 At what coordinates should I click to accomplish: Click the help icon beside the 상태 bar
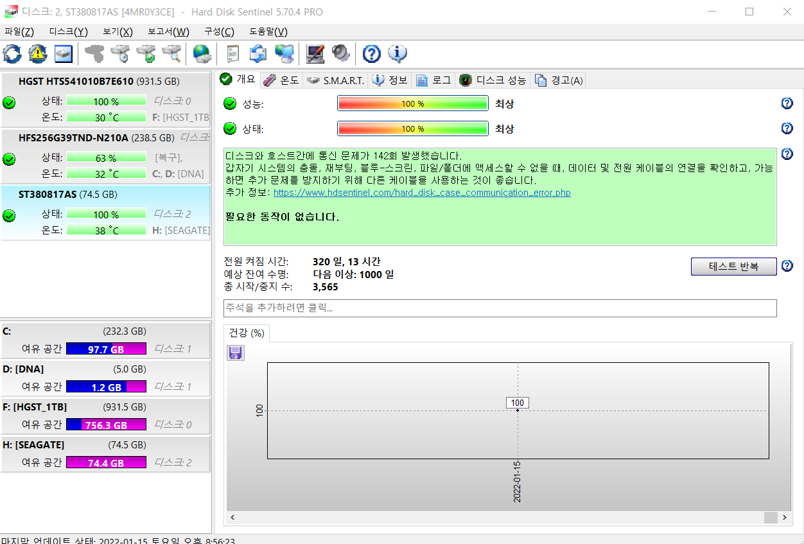[x=787, y=128]
